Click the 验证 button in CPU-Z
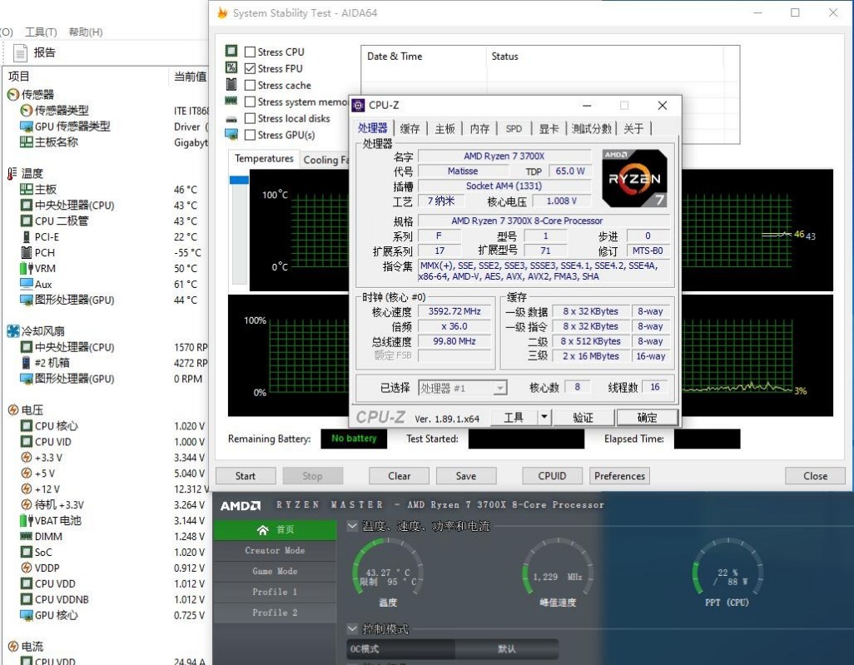Screen dimensions: 854x665 coord(583,417)
